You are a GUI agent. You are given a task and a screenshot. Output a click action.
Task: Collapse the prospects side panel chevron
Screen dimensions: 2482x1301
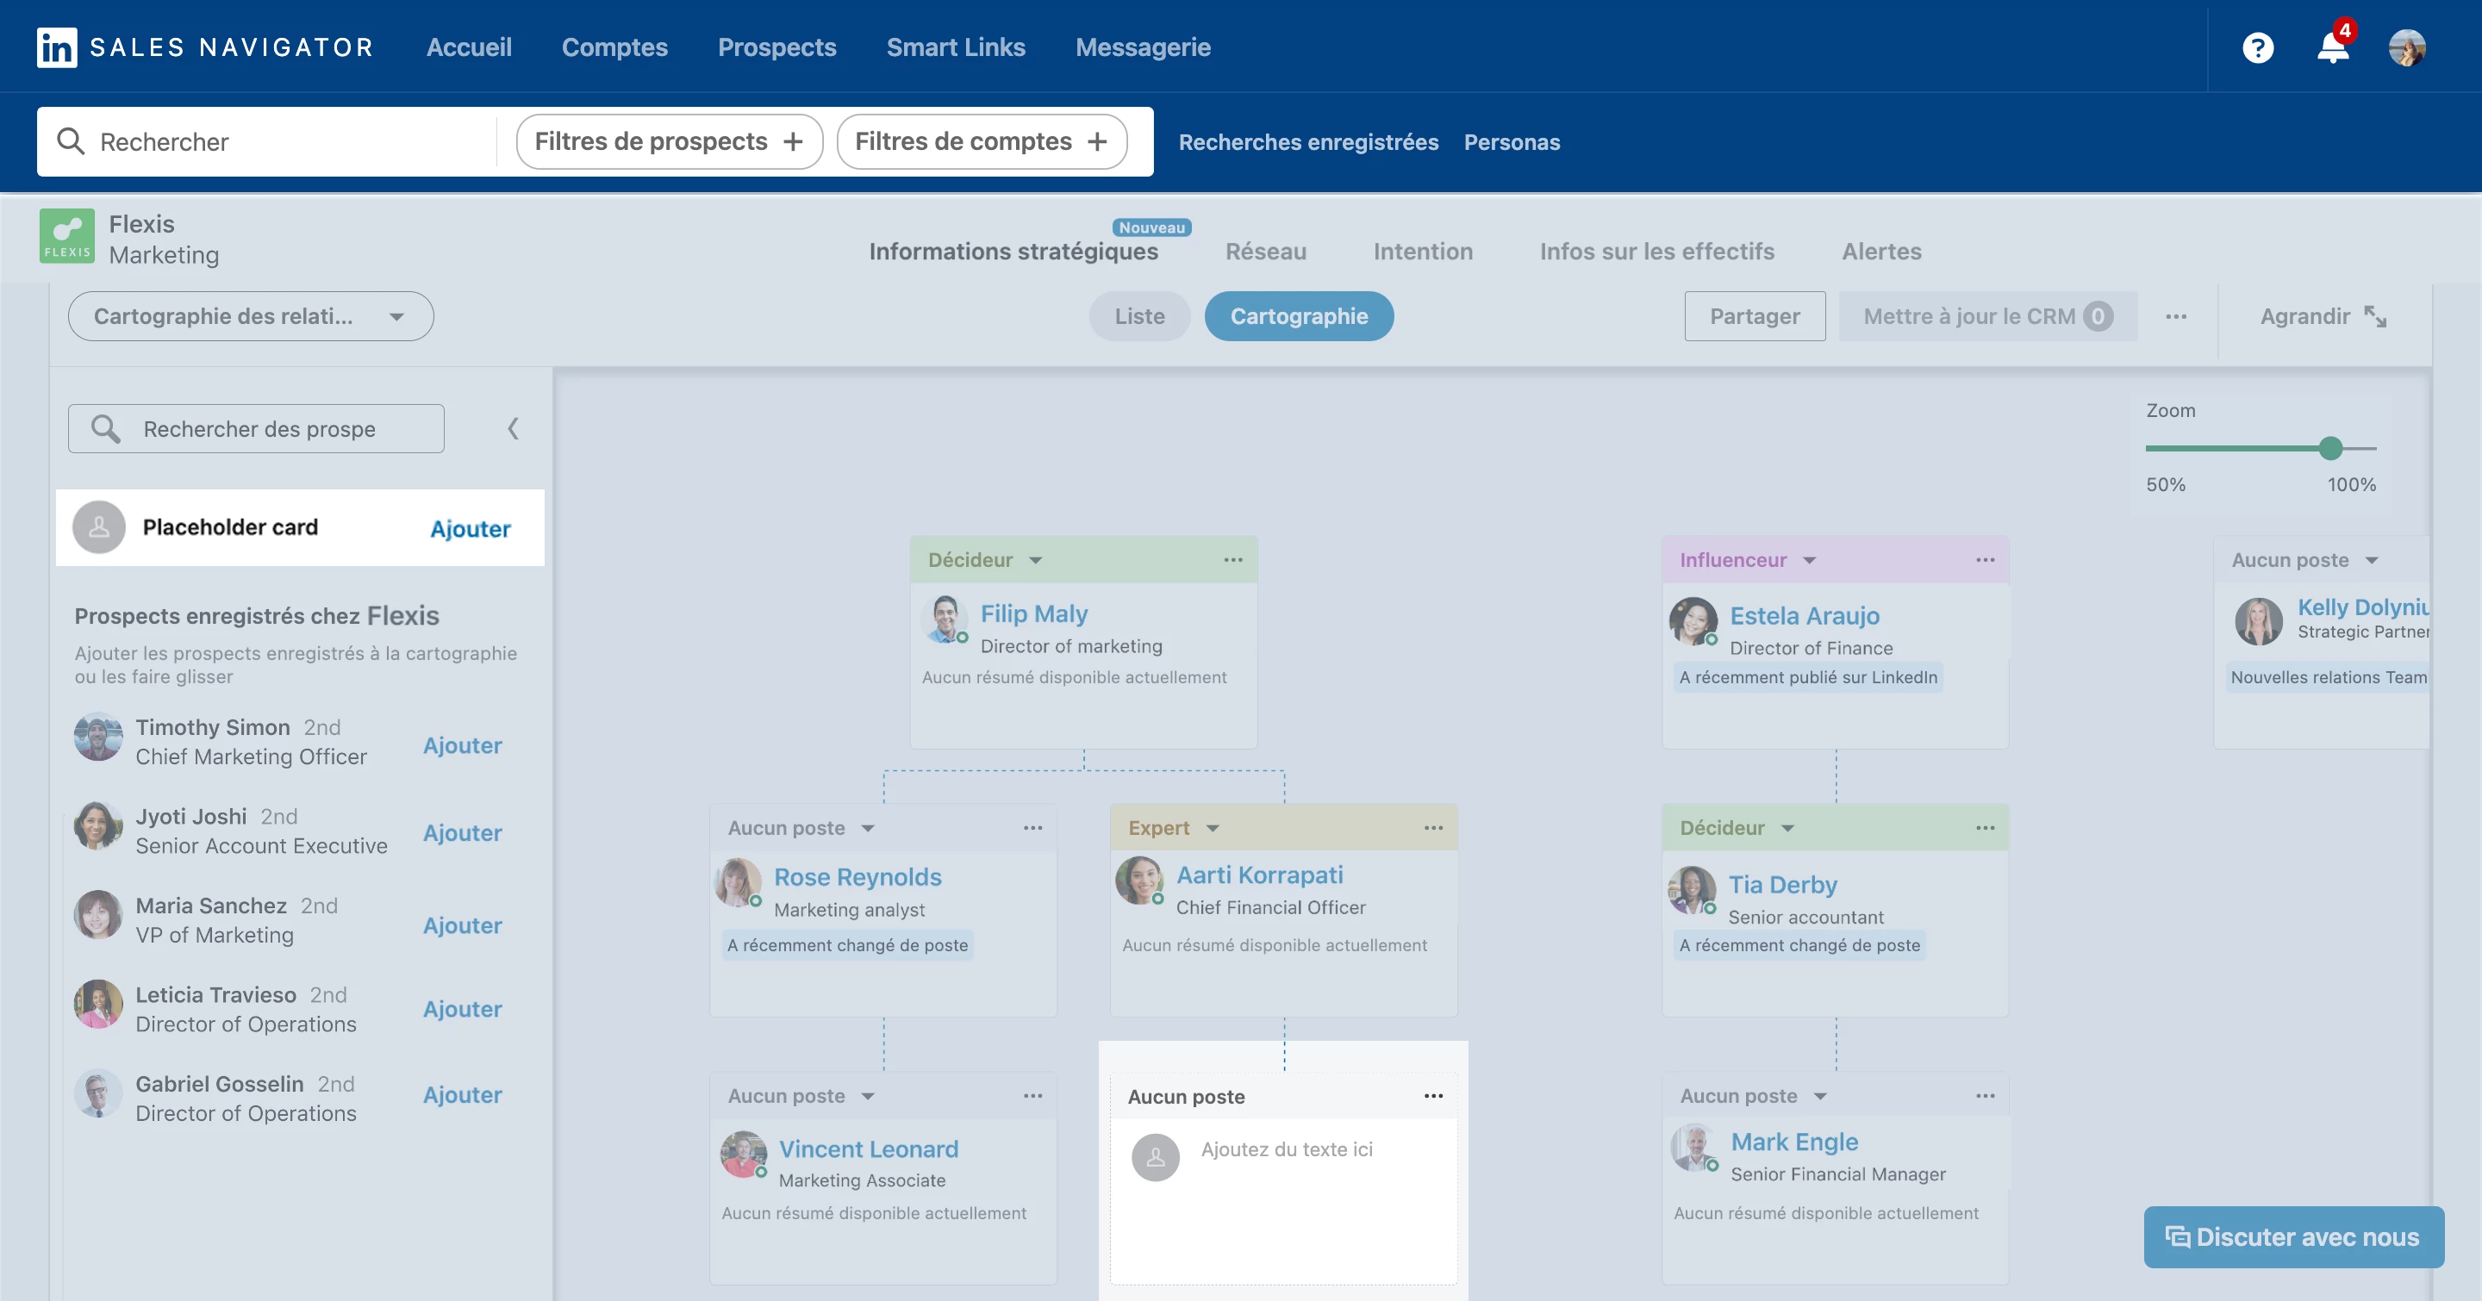pyautogui.click(x=513, y=428)
